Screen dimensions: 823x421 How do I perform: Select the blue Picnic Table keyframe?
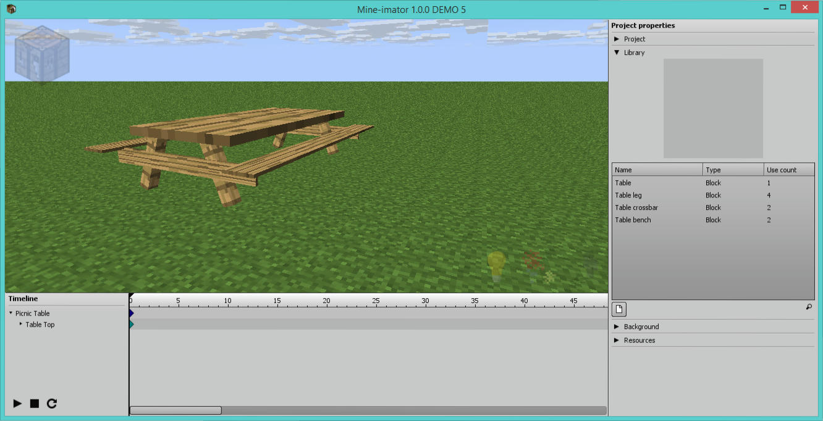point(131,313)
